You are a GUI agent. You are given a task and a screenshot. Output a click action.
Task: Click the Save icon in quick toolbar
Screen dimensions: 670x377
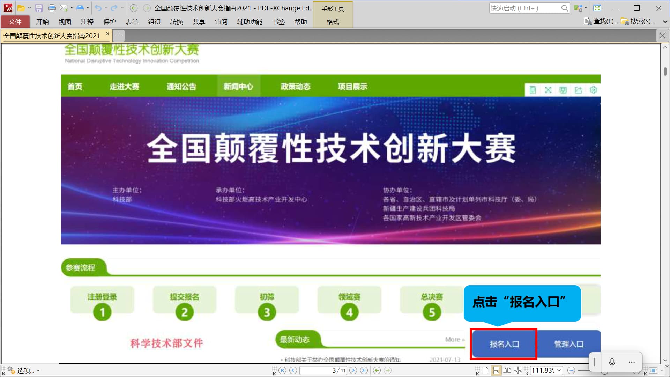point(39,8)
